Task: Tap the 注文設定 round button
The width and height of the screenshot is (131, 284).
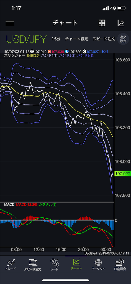Action: tap(123, 39)
